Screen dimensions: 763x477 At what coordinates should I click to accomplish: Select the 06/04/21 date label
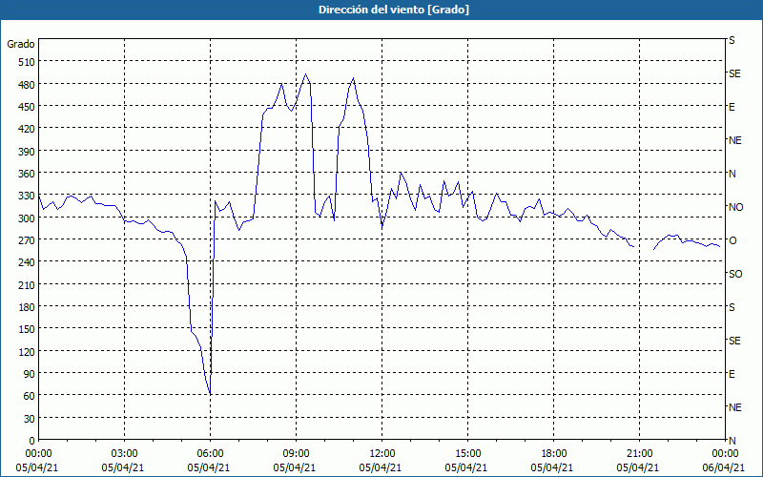[724, 467]
